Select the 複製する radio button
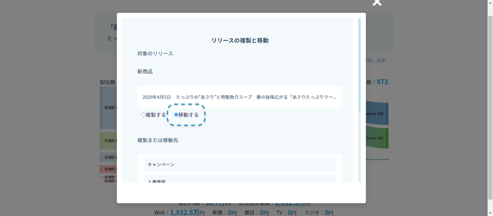 click(143, 115)
